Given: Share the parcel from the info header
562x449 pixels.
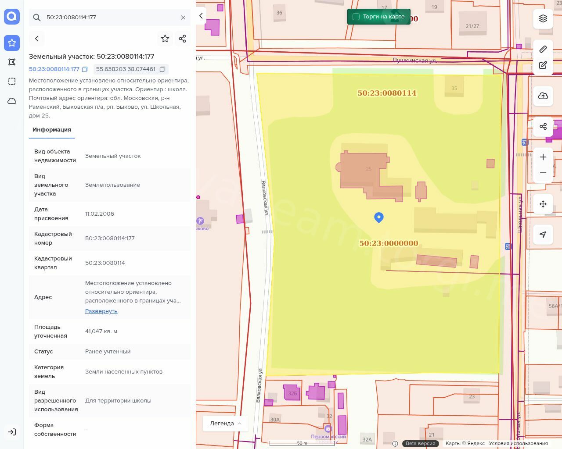Looking at the screenshot, I should pos(183,39).
